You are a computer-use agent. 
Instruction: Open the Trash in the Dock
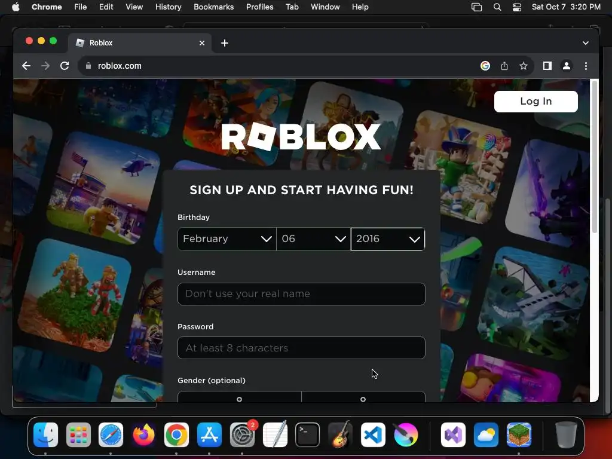point(566,434)
